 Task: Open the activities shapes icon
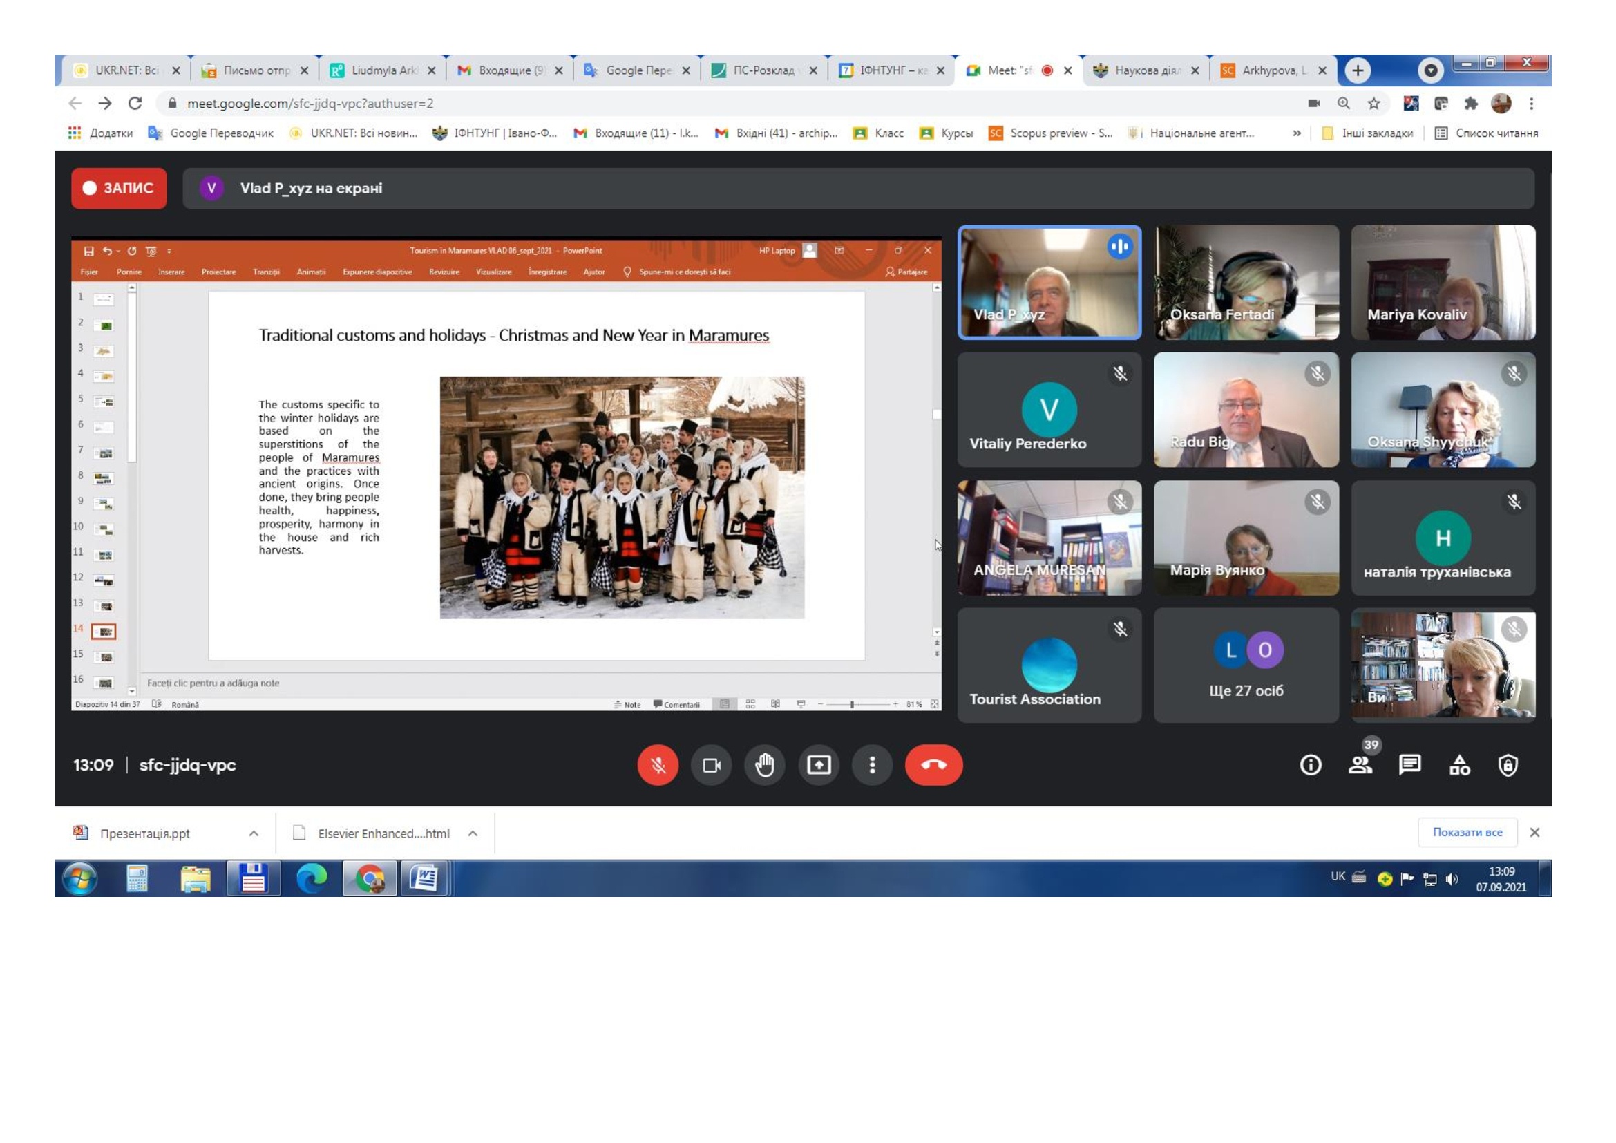pos(1459,765)
